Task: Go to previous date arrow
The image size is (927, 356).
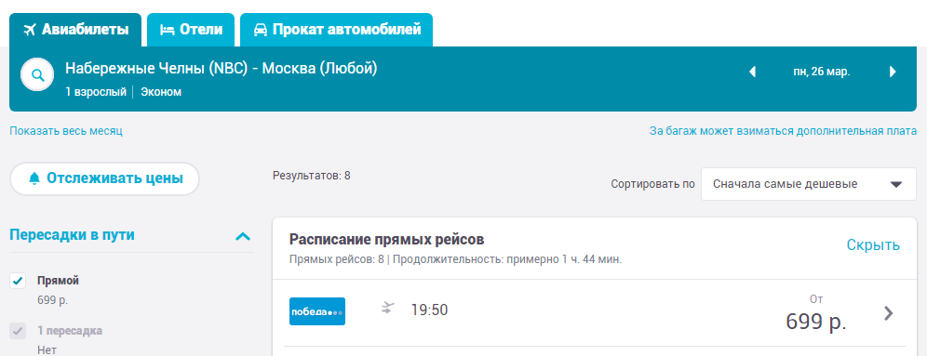Action: click(x=753, y=72)
